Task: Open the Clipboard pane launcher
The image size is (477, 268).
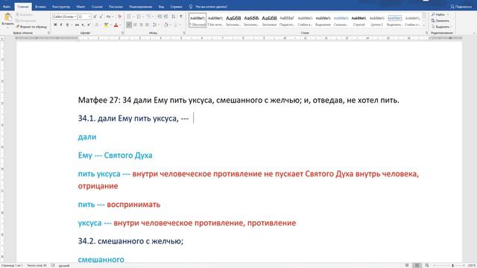Action: [x=48, y=33]
